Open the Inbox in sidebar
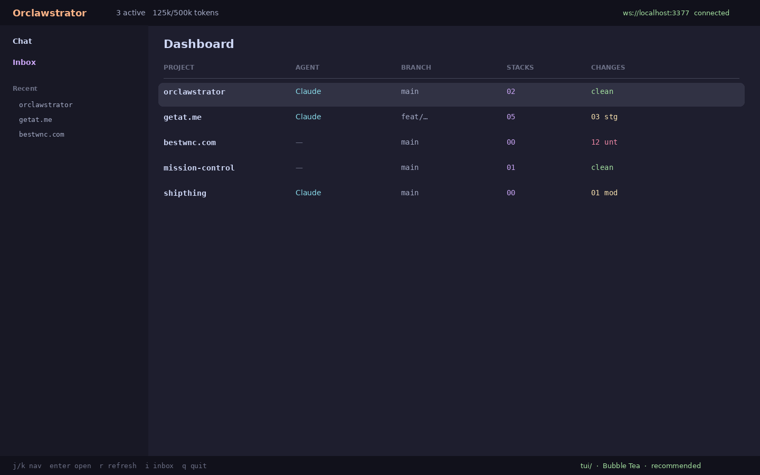The width and height of the screenshot is (760, 475). 24,62
